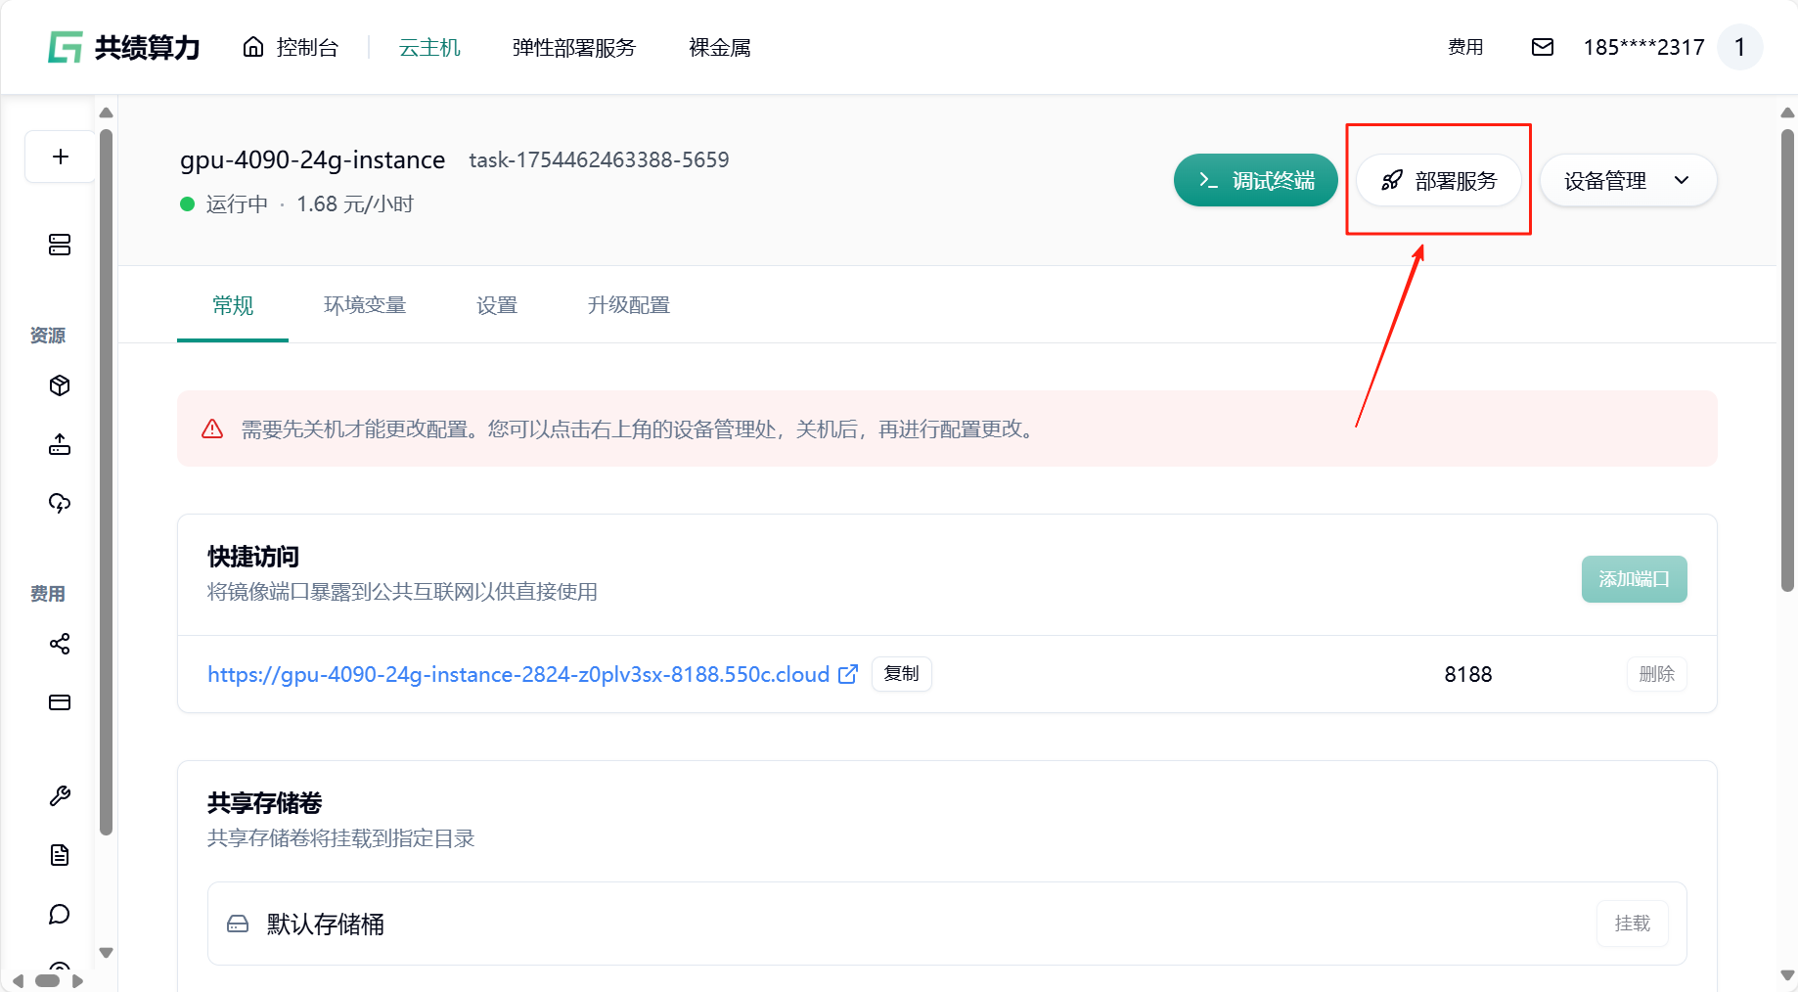Screen dimensions: 1798x992
Task: Click the 部署服务 button
Action: click(x=1438, y=181)
